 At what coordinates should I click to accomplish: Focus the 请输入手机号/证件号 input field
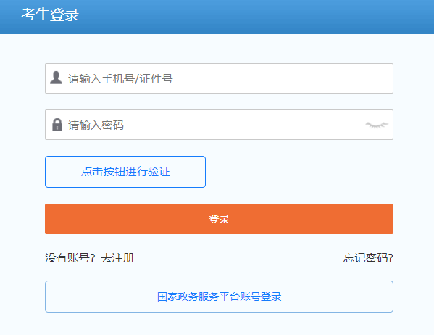coord(219,78)
